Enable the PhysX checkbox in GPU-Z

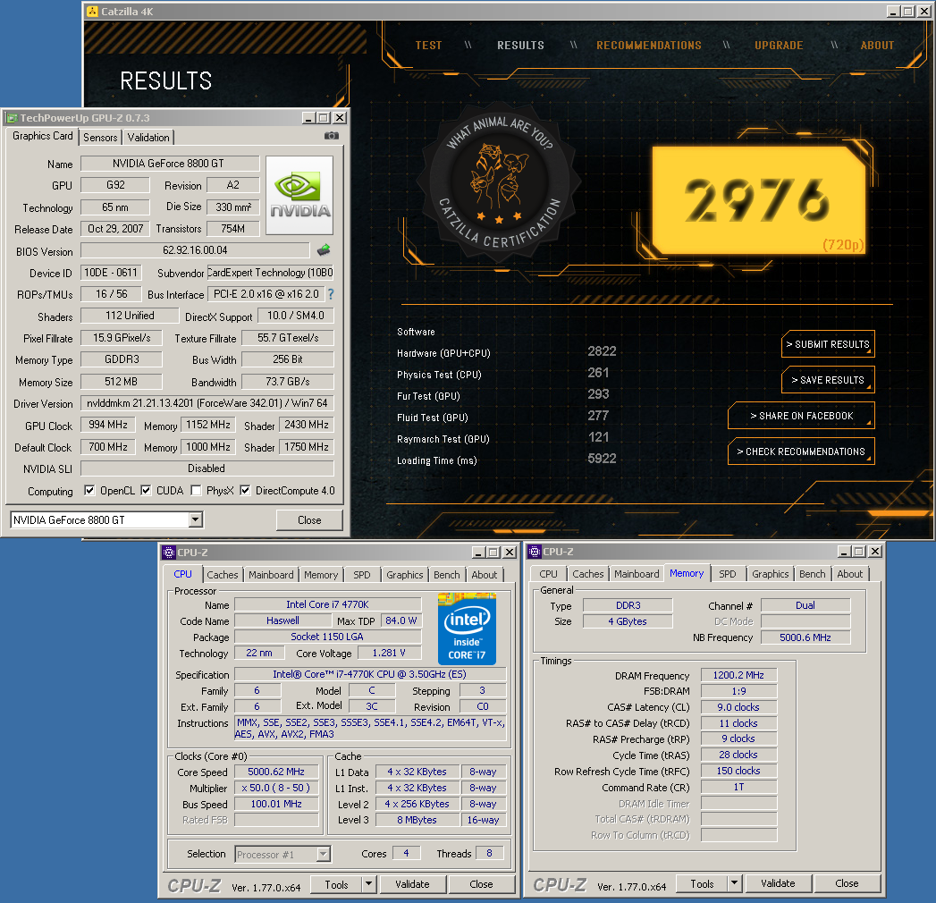196,491
